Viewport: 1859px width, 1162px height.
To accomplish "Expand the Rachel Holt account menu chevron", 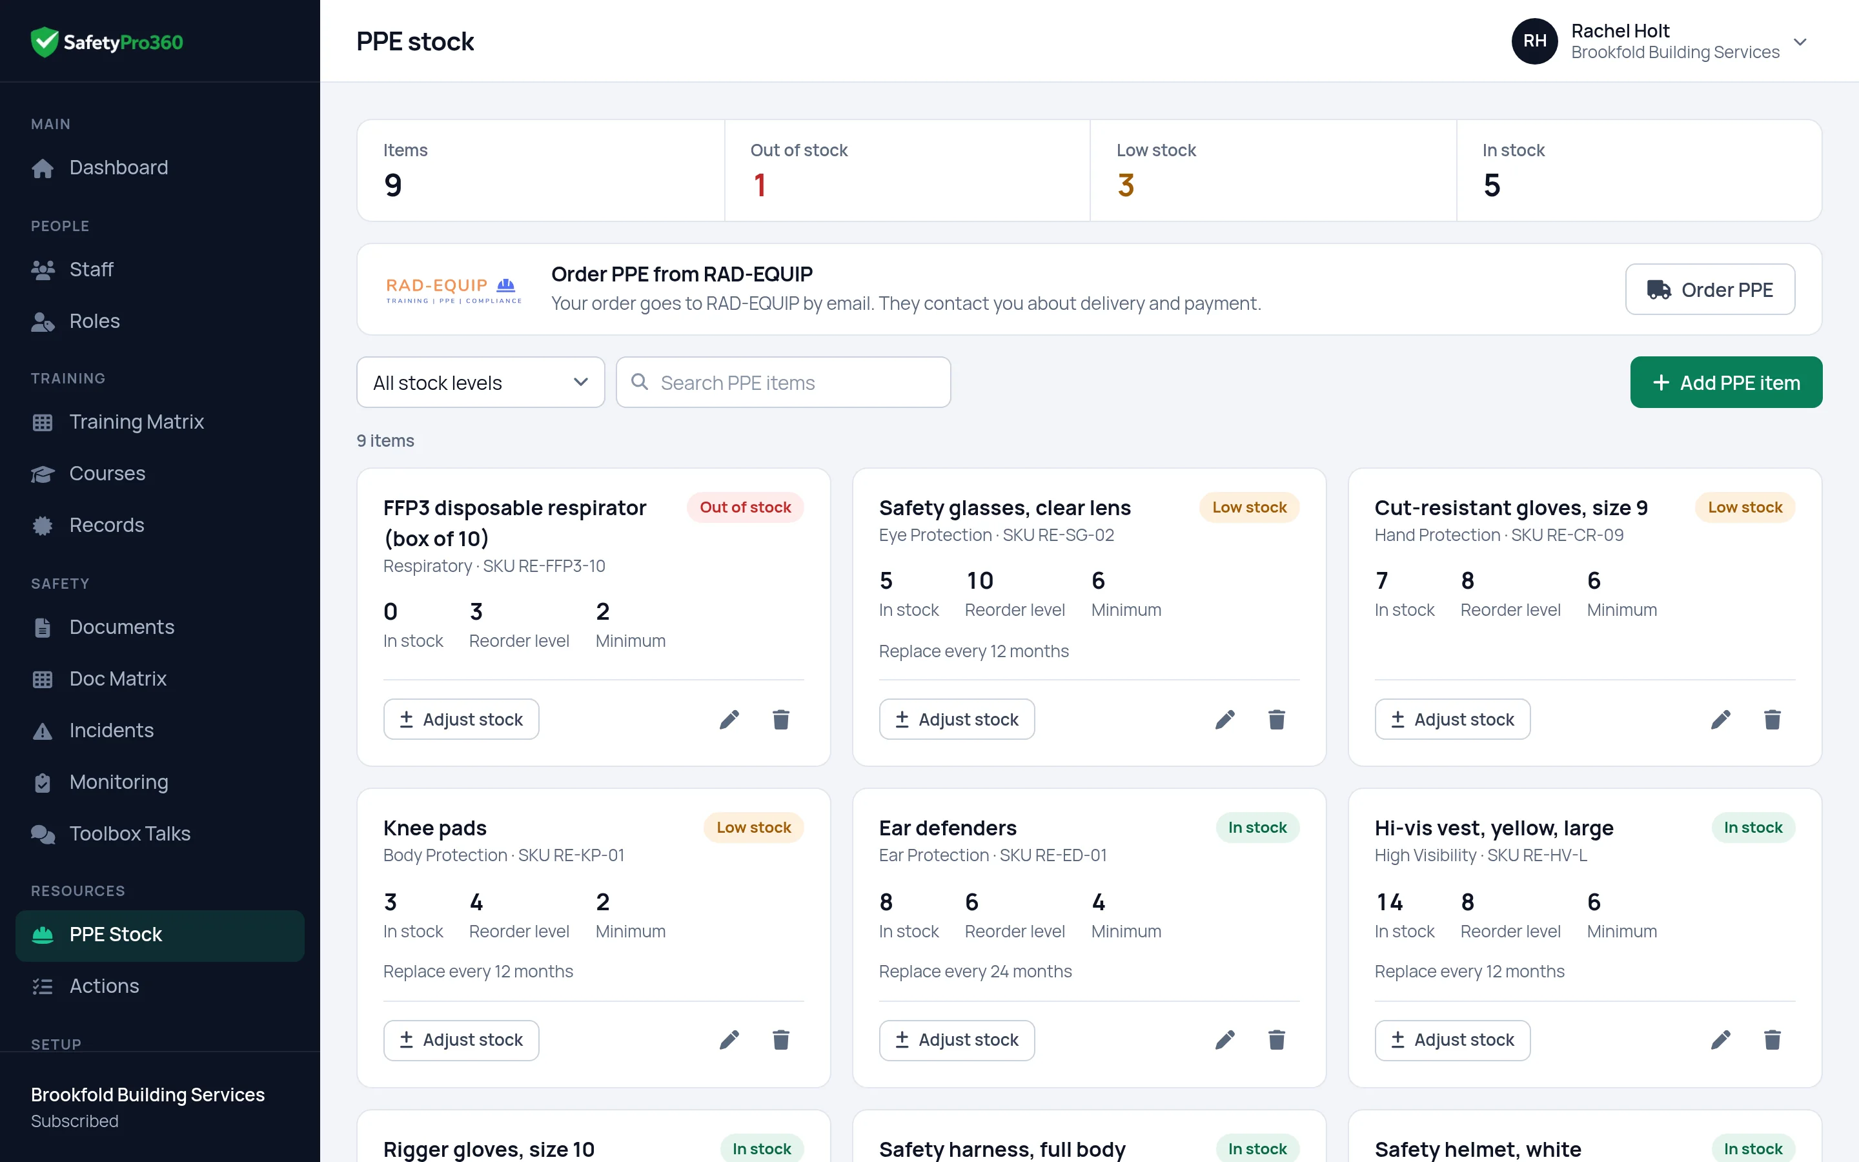I will coord(1800,41).
